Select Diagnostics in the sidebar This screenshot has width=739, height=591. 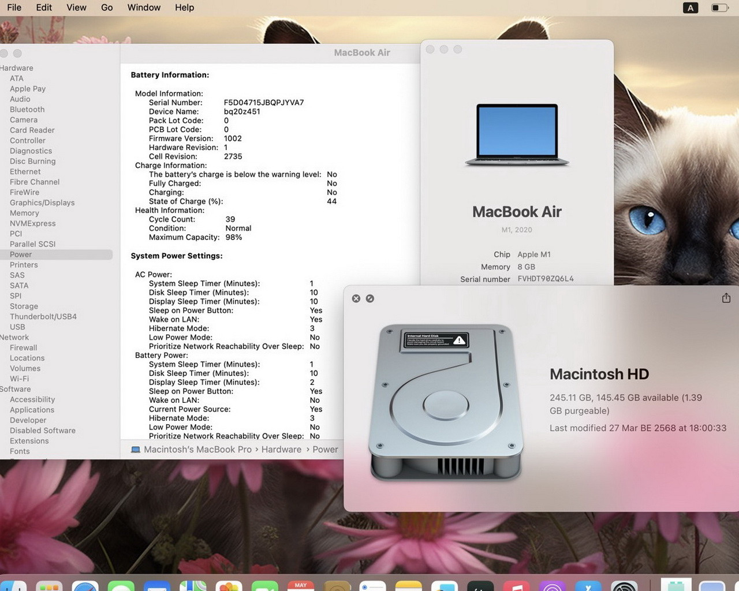(31, 151)
